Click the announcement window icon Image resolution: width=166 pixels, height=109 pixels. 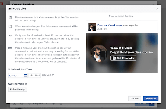[10, 26]
